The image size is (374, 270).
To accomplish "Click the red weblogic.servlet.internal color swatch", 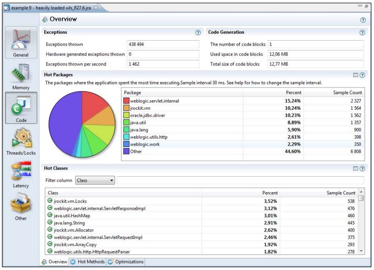I will (126, 101).
